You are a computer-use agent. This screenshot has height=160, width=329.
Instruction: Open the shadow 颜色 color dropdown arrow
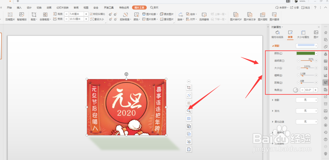(x=316, y=53)
